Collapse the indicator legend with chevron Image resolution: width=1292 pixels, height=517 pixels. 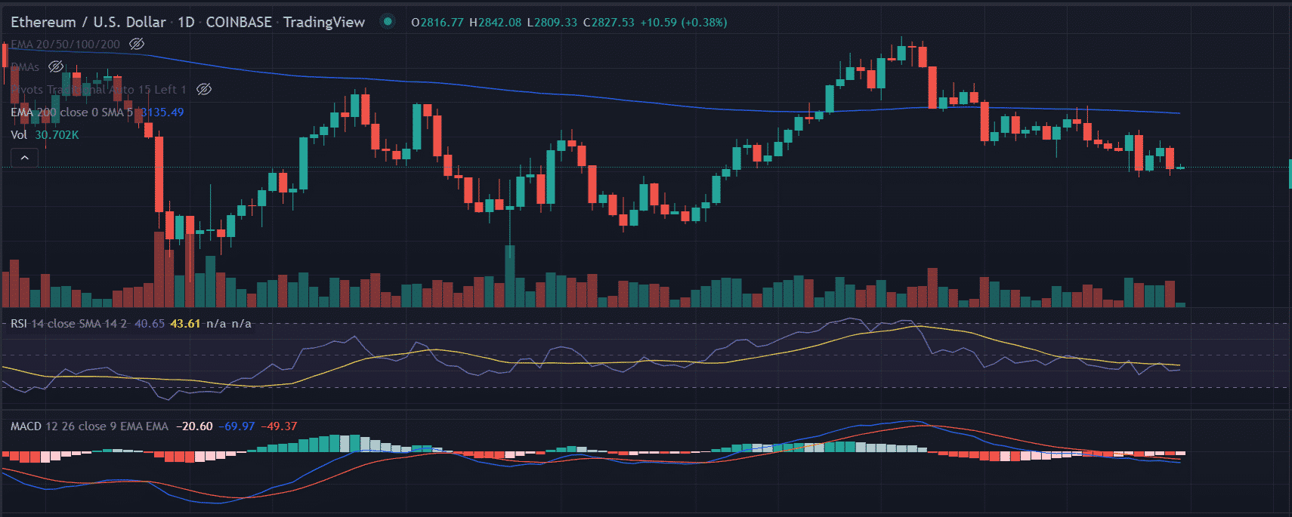point(25,158)
